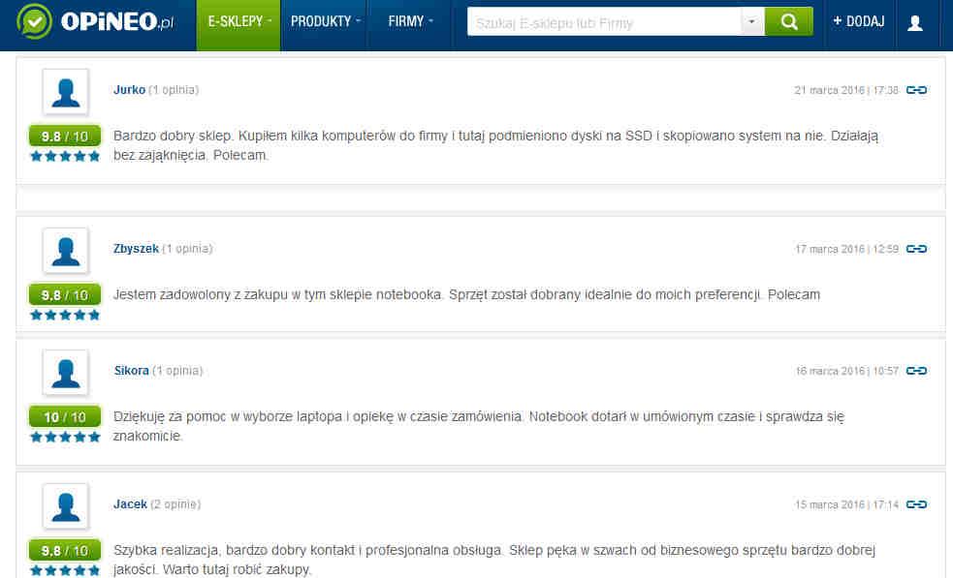Image resolution: width=953 pixels, height=578 pixels.
Task: Open Jurko's user profile link
Action: tap(129, 90)
